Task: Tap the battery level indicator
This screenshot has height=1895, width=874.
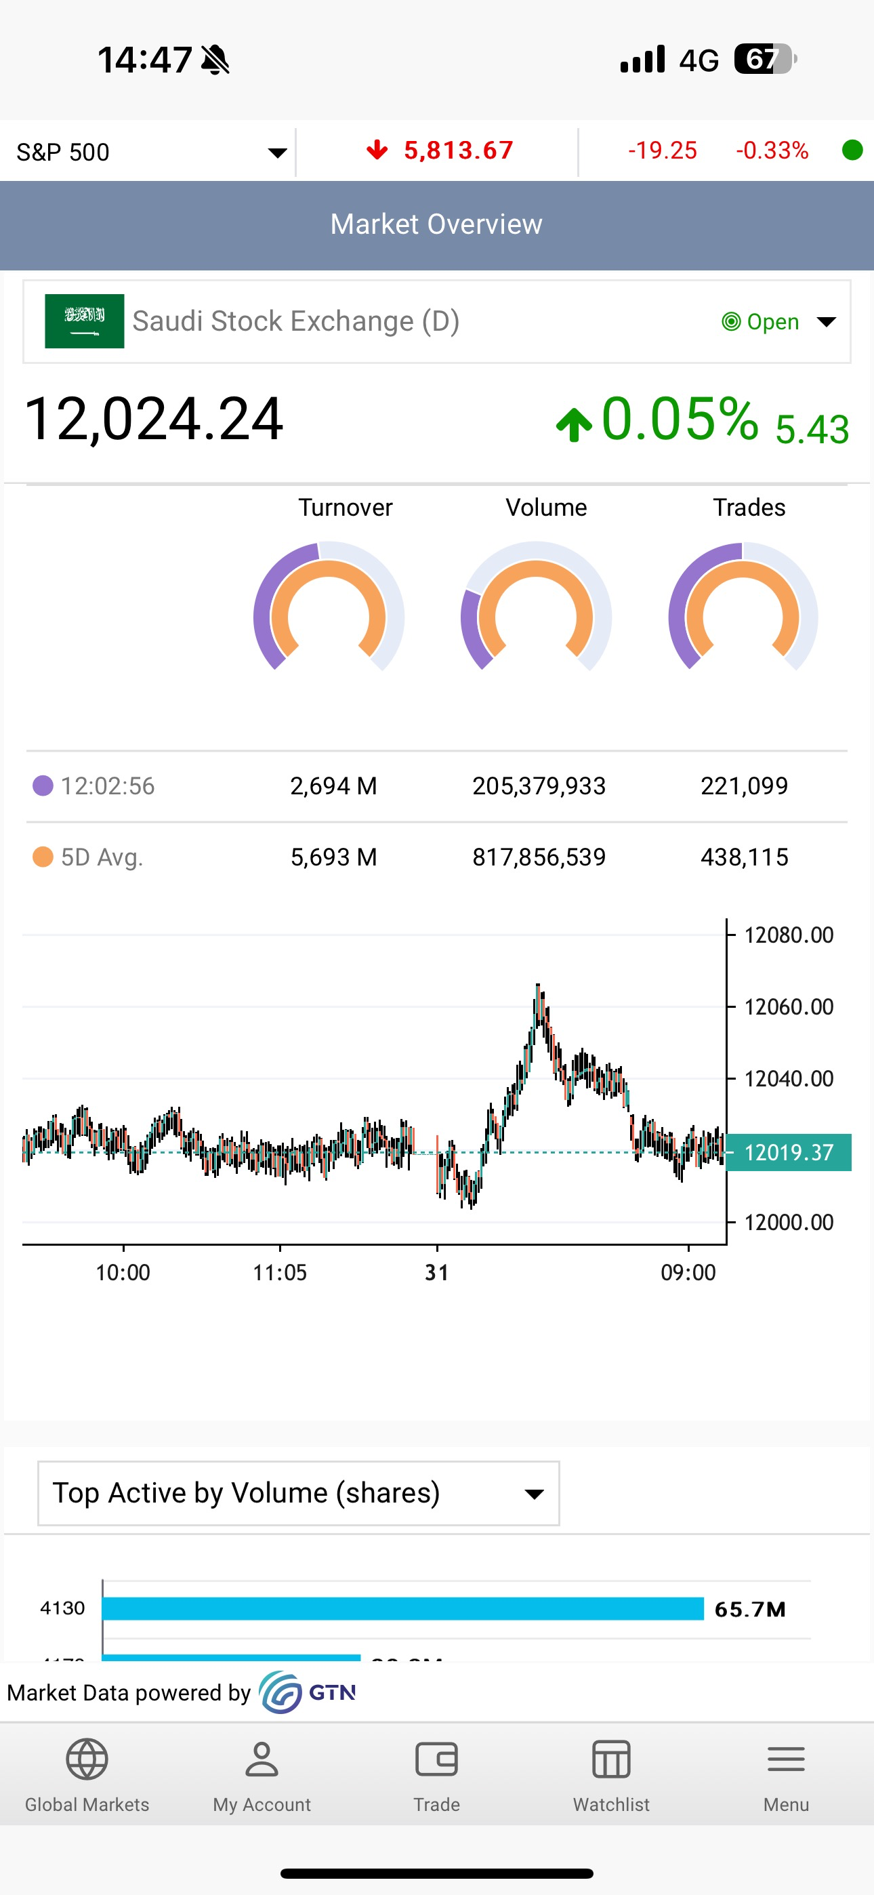Action: (765, 60)
